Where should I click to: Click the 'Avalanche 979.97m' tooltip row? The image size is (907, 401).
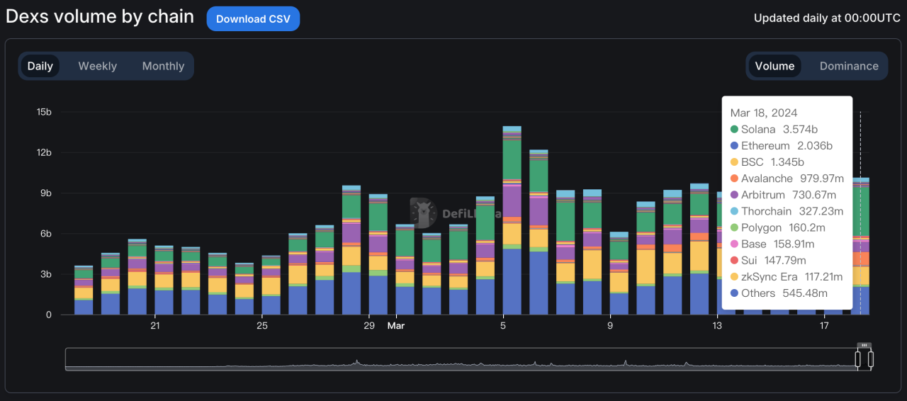[x=786, y=179]
